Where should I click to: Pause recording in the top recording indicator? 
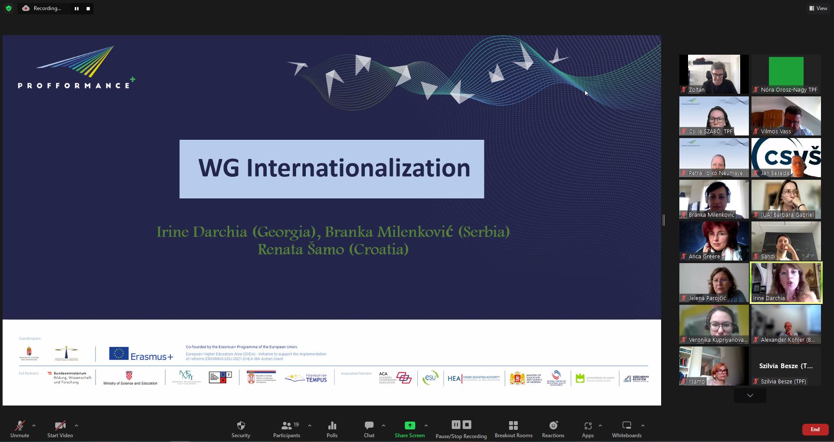click(76, 9)
